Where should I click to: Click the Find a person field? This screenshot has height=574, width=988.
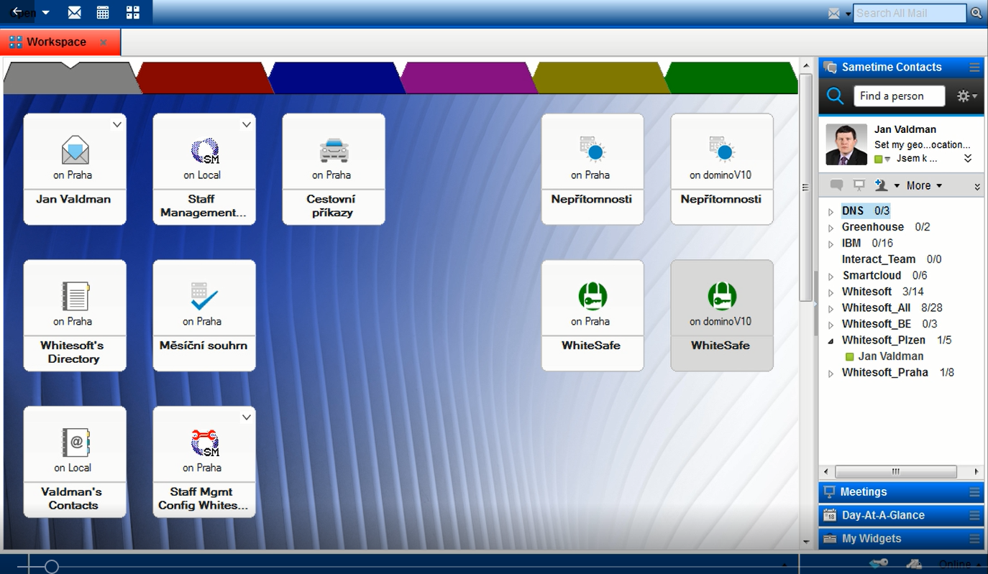[899, 96]
